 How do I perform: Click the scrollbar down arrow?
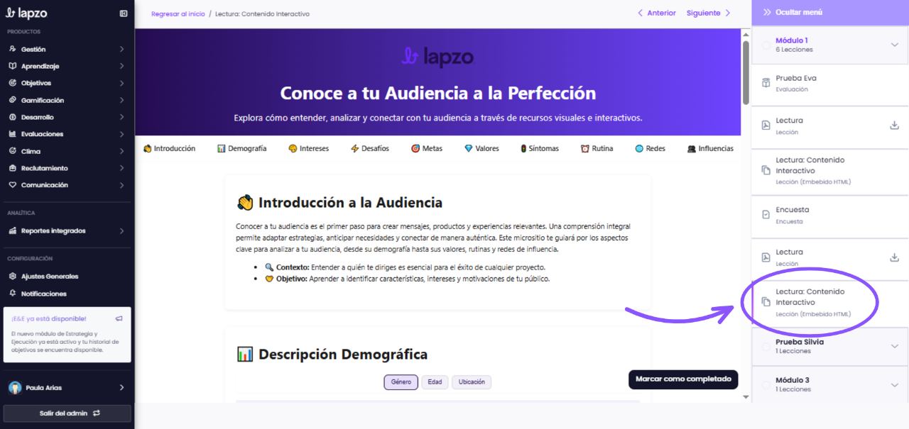click(745, 397)
